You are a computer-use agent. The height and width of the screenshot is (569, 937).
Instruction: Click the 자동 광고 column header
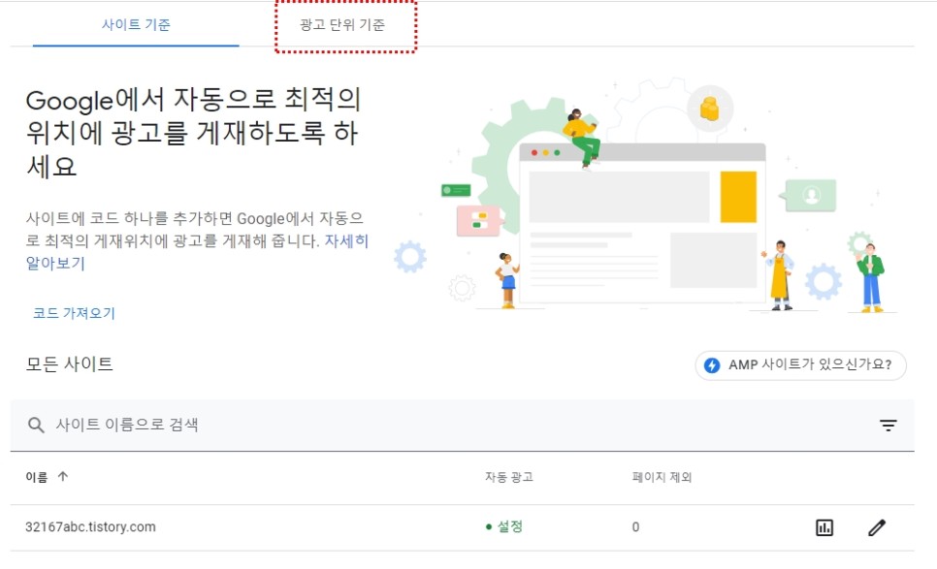pyautogui.click(x=508, y=477)
